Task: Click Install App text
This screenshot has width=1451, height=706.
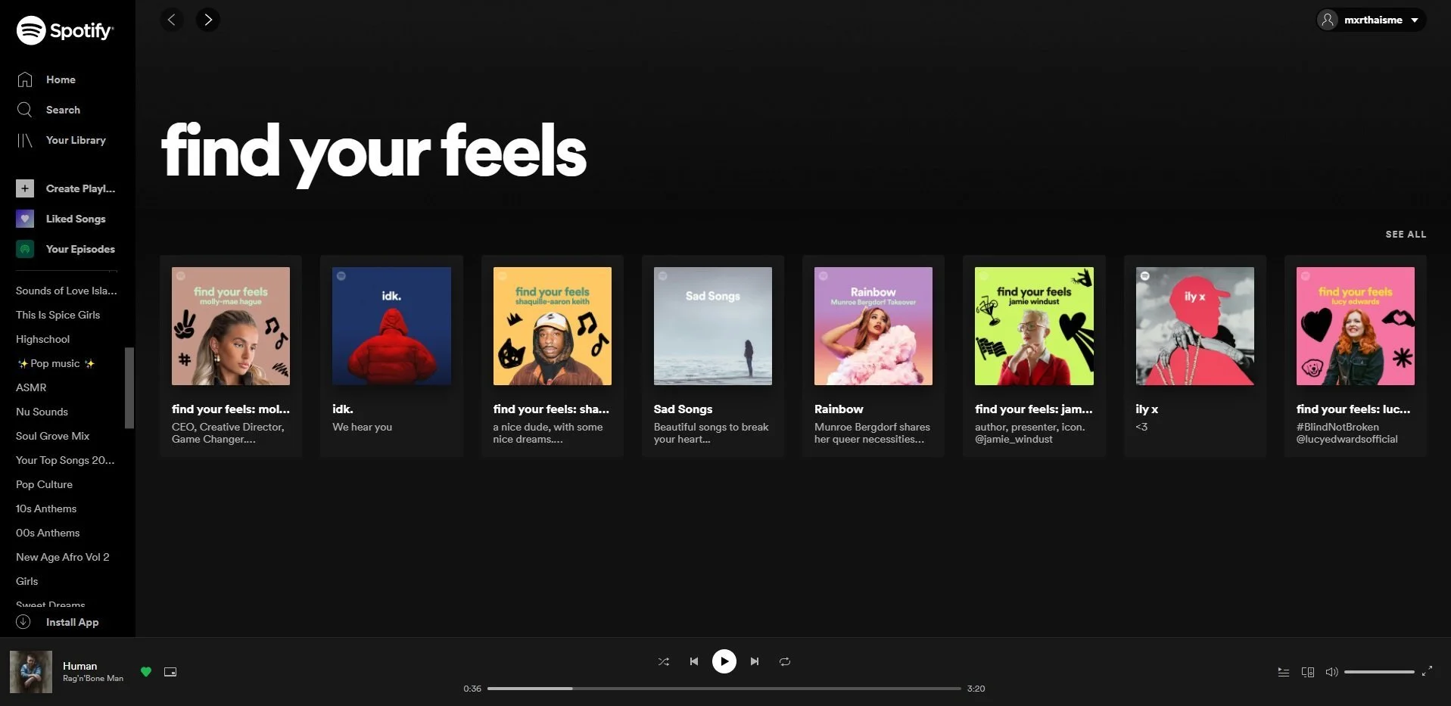Action: tap(72, 622)
